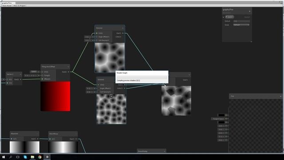Click the lower Voronoi Cells output port
The height and width of the screenshot is (160, 284).
point(125,88)
